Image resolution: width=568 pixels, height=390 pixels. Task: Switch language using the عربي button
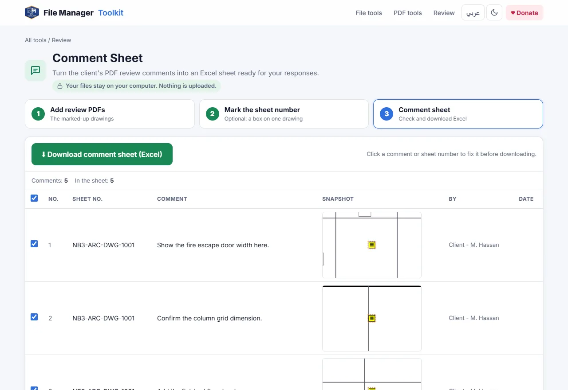473,13
